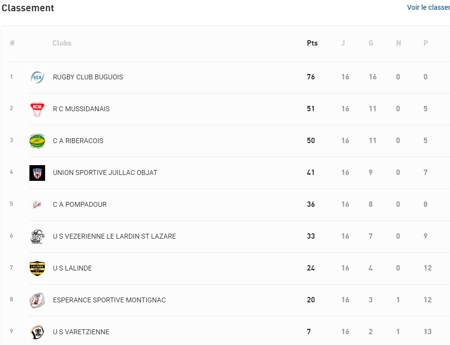Viewport: 450px width, 345px height.
Task: Open RUGBY CLUB BUGUOIS club name
Action: (x=88, y=77)
